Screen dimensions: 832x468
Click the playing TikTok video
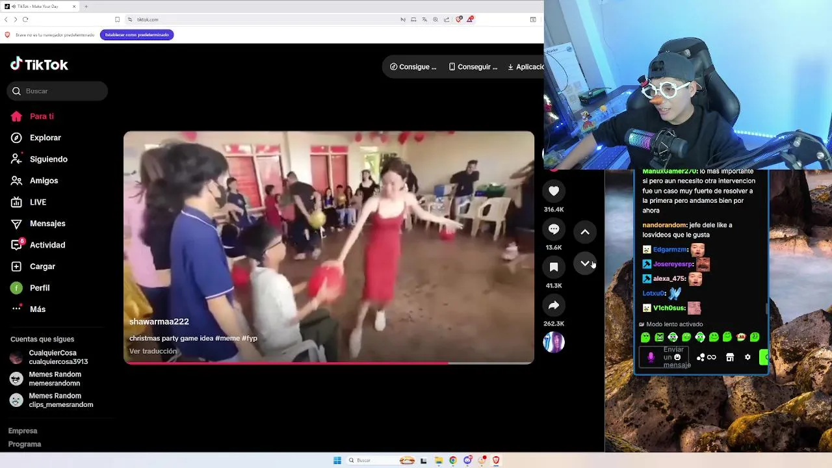coord(329,247)
